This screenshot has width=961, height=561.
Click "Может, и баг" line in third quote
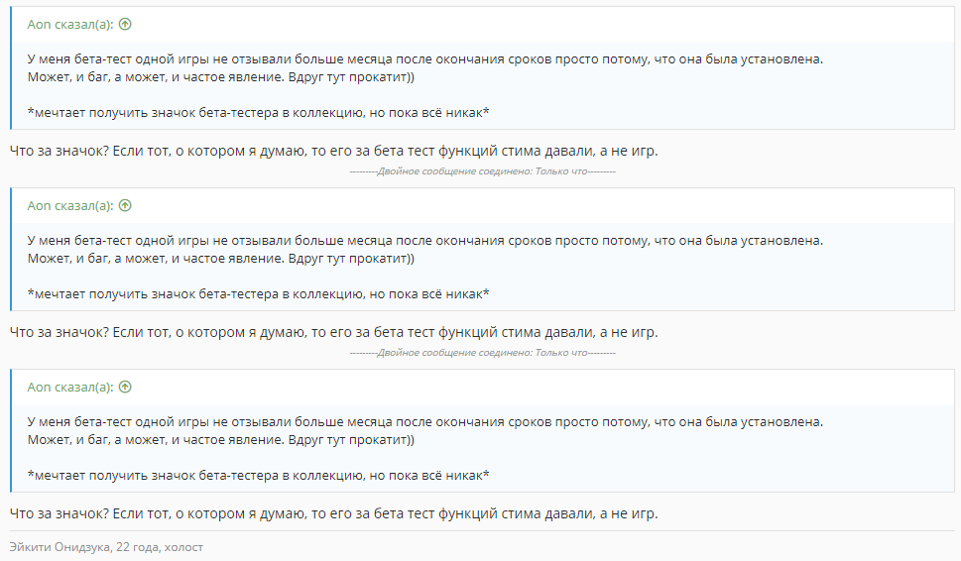tap(220, 440)
